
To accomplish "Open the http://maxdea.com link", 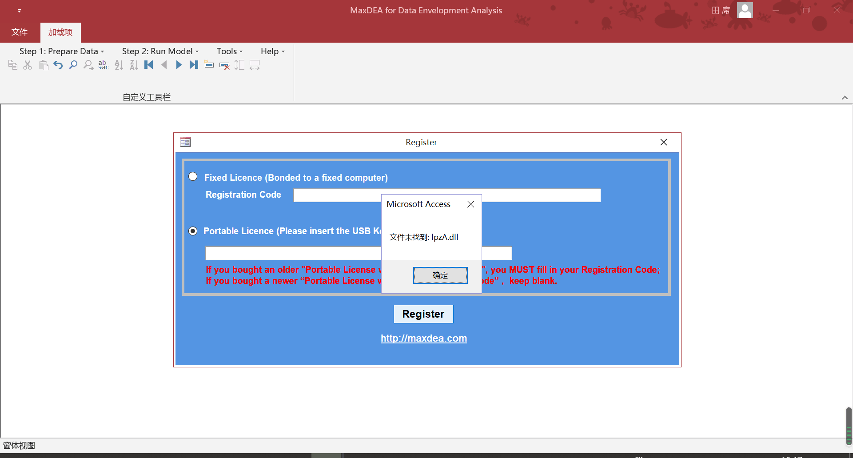I will pyautogui.click(x=424, y=339).
